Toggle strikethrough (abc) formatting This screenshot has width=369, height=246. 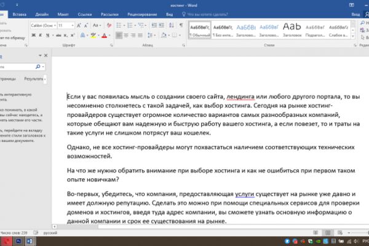(x=58, y=35)
